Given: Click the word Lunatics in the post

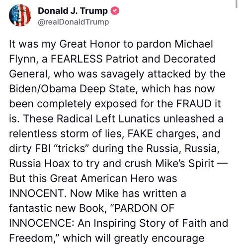Looking at the screenshot, I should [139, 119].
